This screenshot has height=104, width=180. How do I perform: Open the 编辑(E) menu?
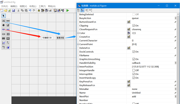[14, 6]
